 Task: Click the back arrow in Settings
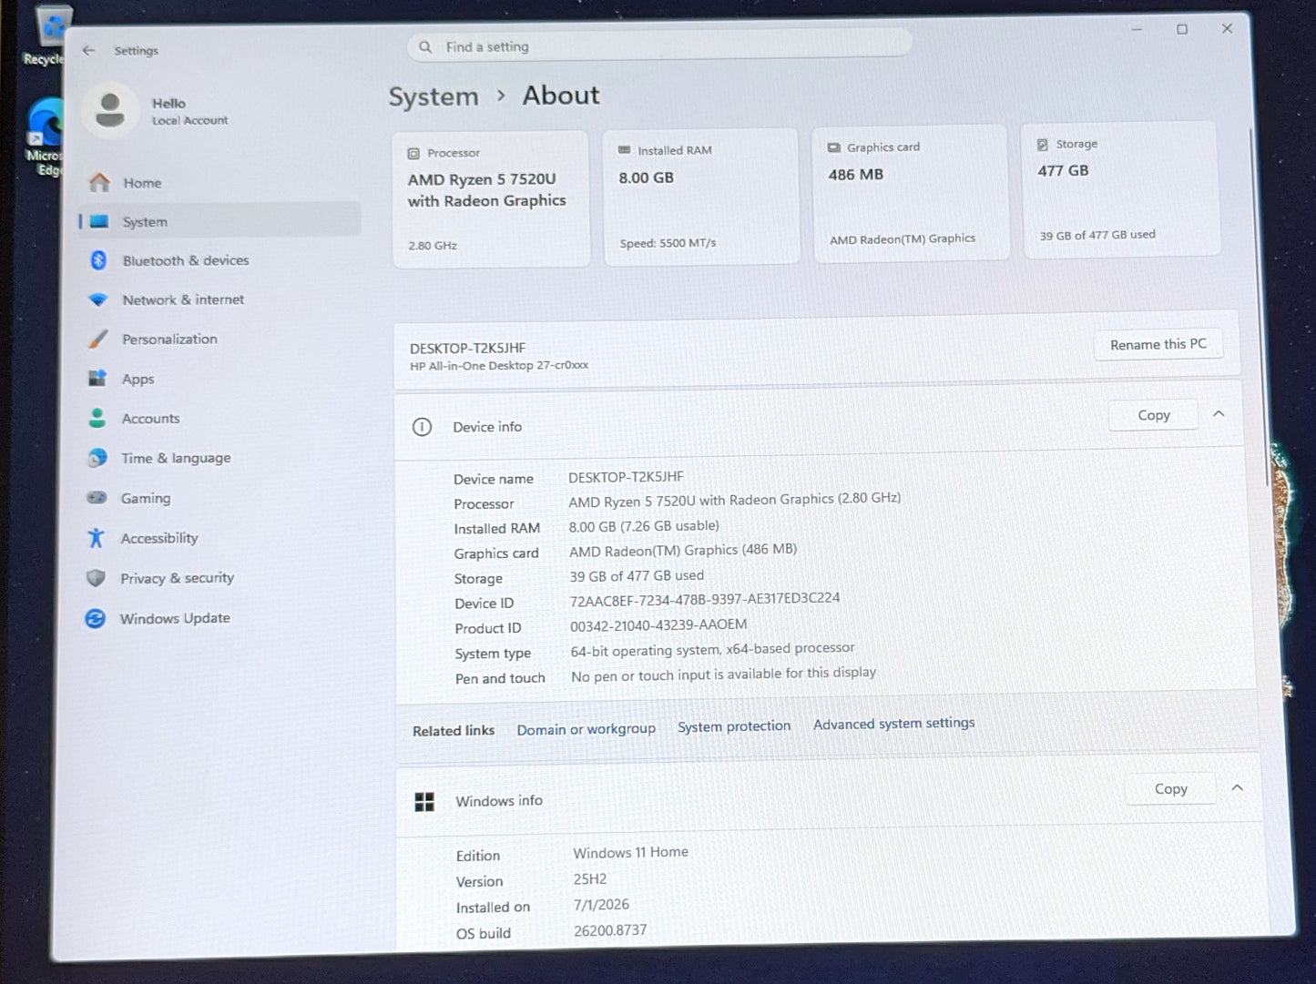coord(88,50)
